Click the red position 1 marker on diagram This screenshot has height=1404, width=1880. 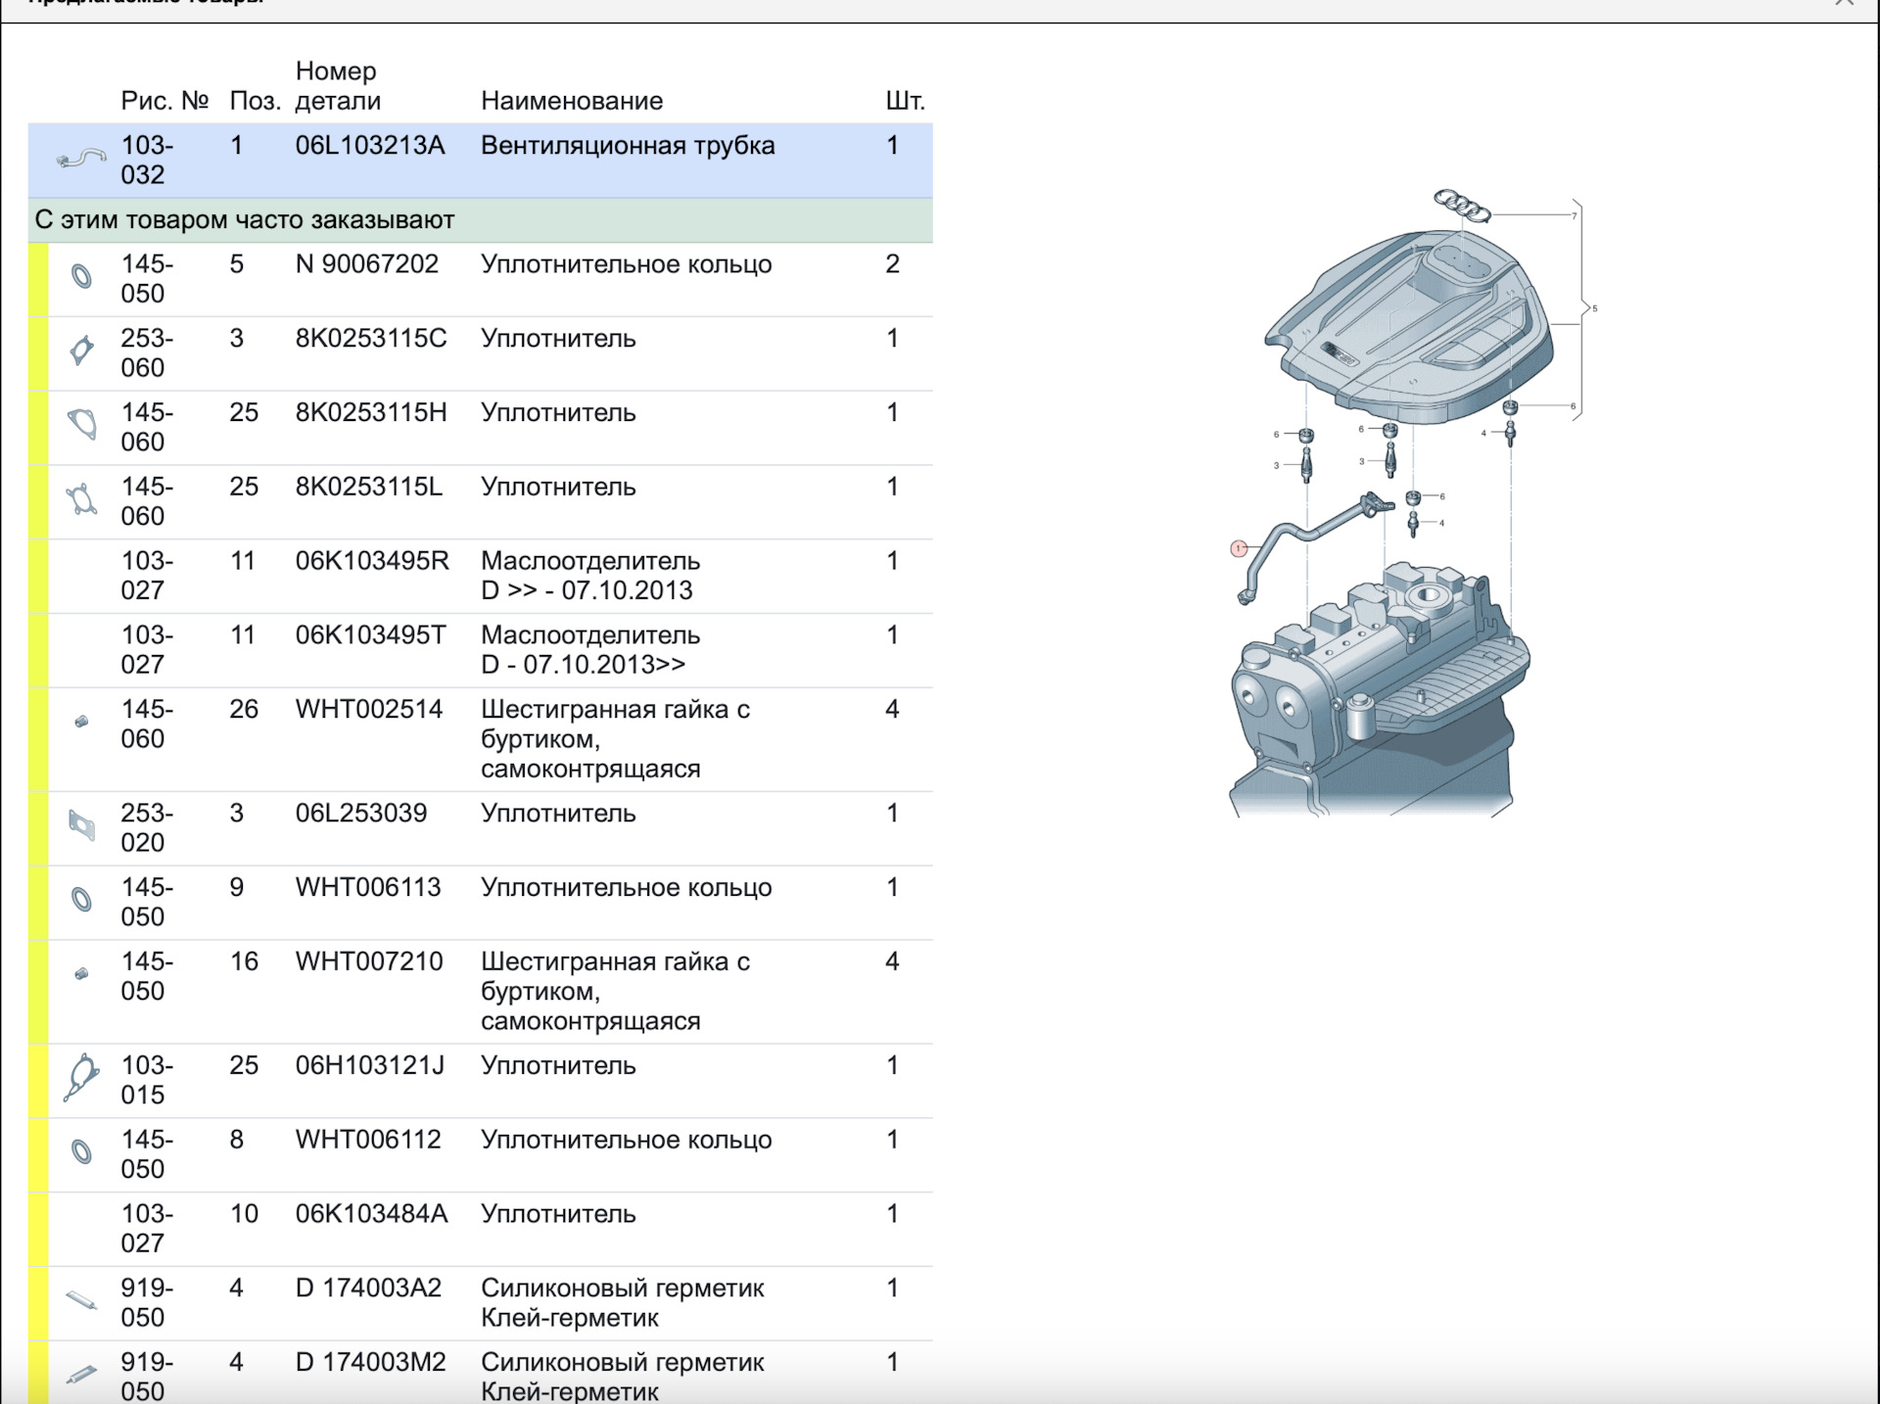pos(1239,548)
